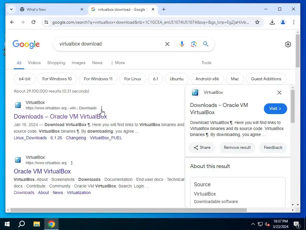Apply the 6.1 filter chip

(155, 79)
